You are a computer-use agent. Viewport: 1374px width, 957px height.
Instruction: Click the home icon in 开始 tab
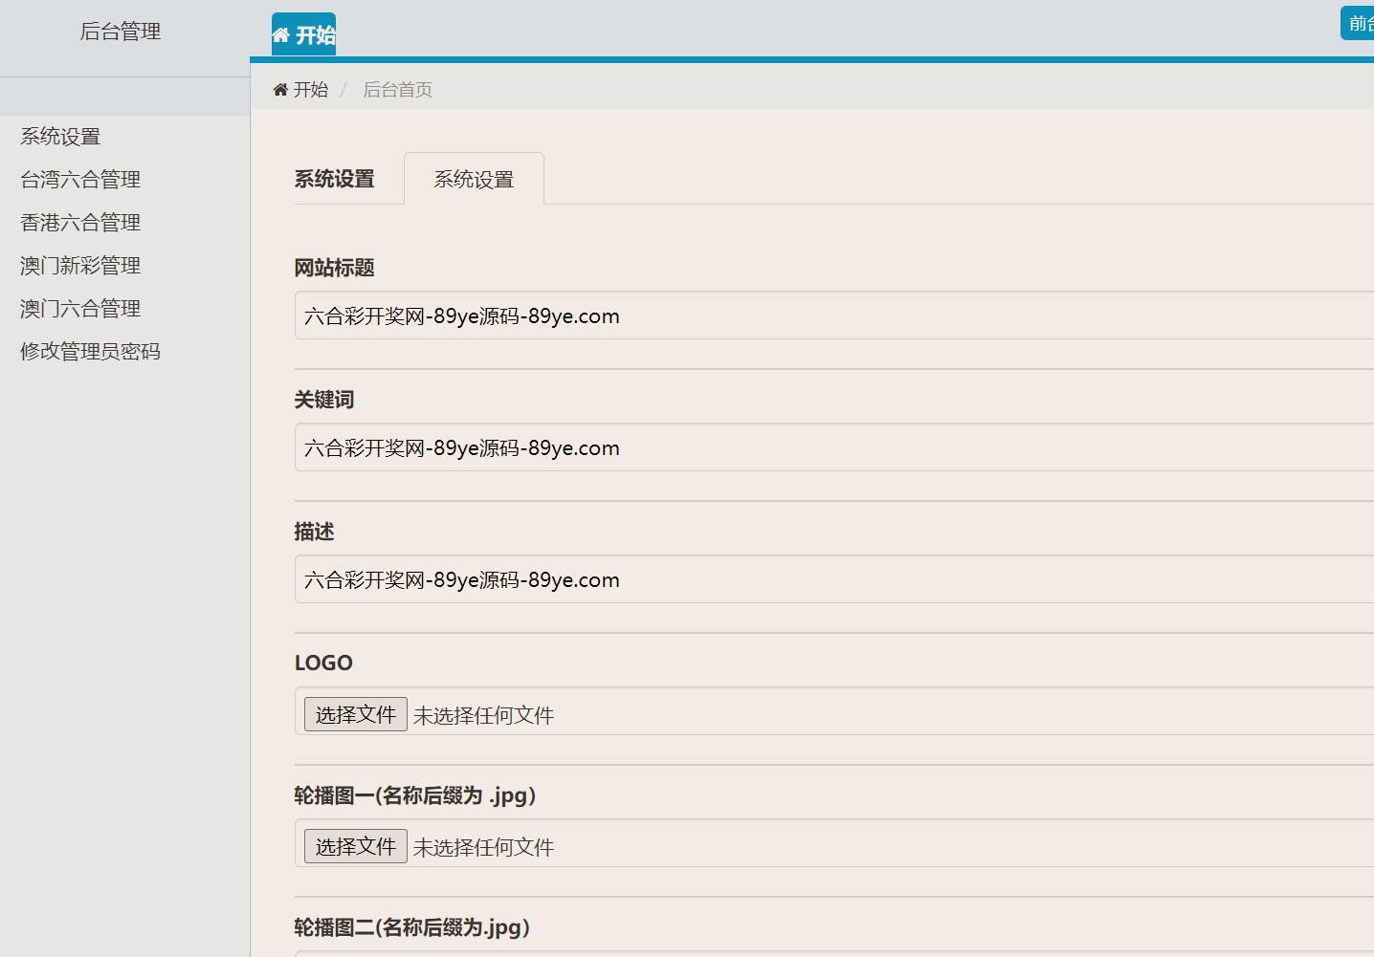coord(280,35)
